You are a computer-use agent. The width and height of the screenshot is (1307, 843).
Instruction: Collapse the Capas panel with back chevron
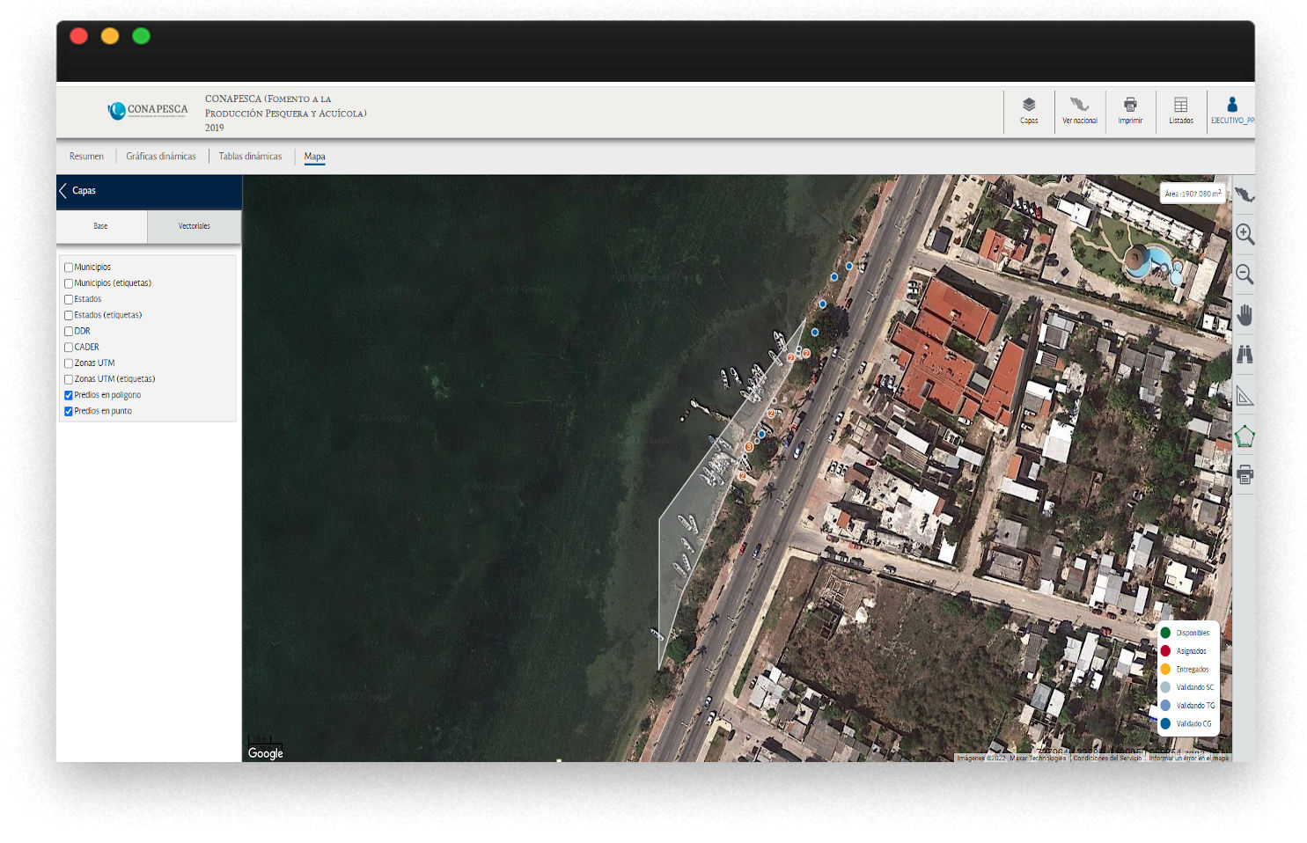63,191
